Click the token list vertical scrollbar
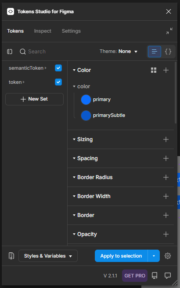Viewport: 180px width, 288px height. (x=176, y=93)
